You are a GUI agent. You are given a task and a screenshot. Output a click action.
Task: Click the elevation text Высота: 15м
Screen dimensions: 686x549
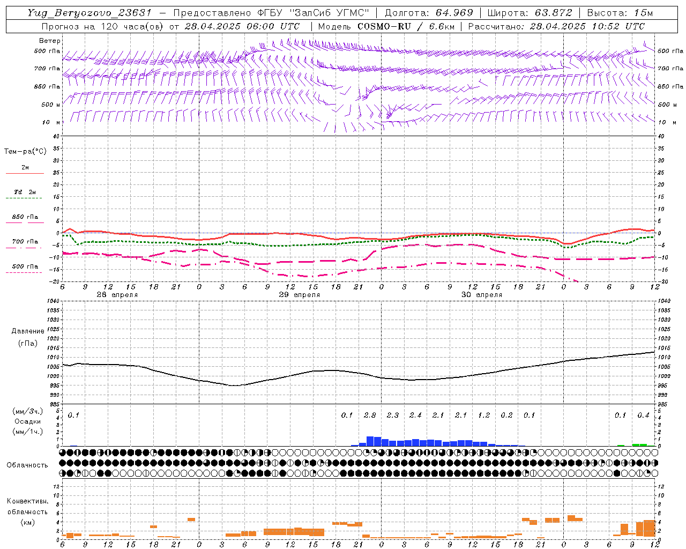coord(620,13)
